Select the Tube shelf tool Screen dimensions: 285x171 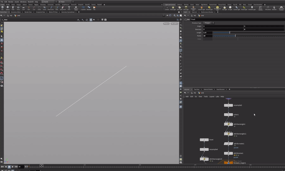coord(13,8)
